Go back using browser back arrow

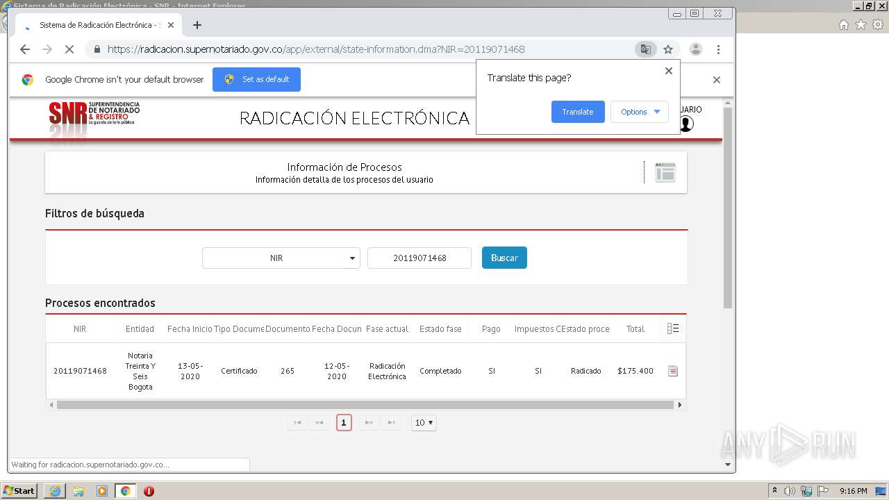[25, 49]
